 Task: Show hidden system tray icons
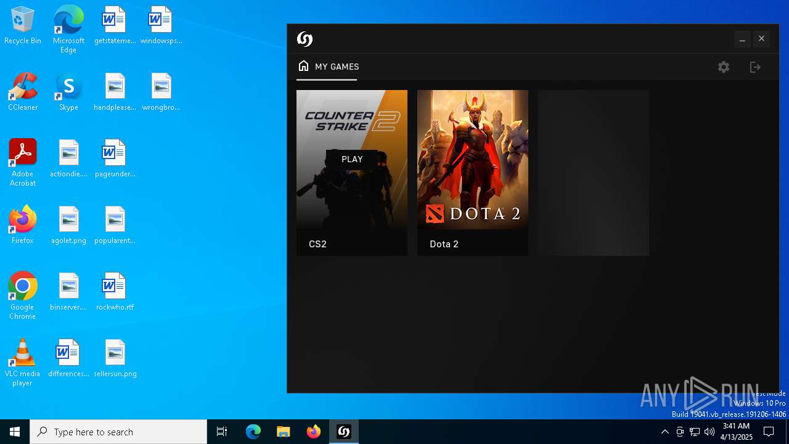coord(664,432)
